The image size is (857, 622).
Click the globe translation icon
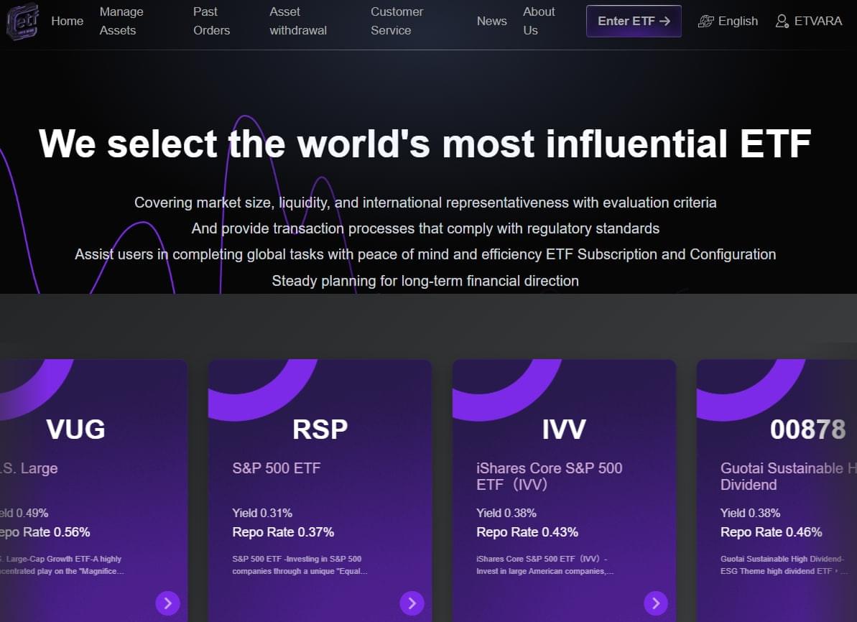(706, 22)
